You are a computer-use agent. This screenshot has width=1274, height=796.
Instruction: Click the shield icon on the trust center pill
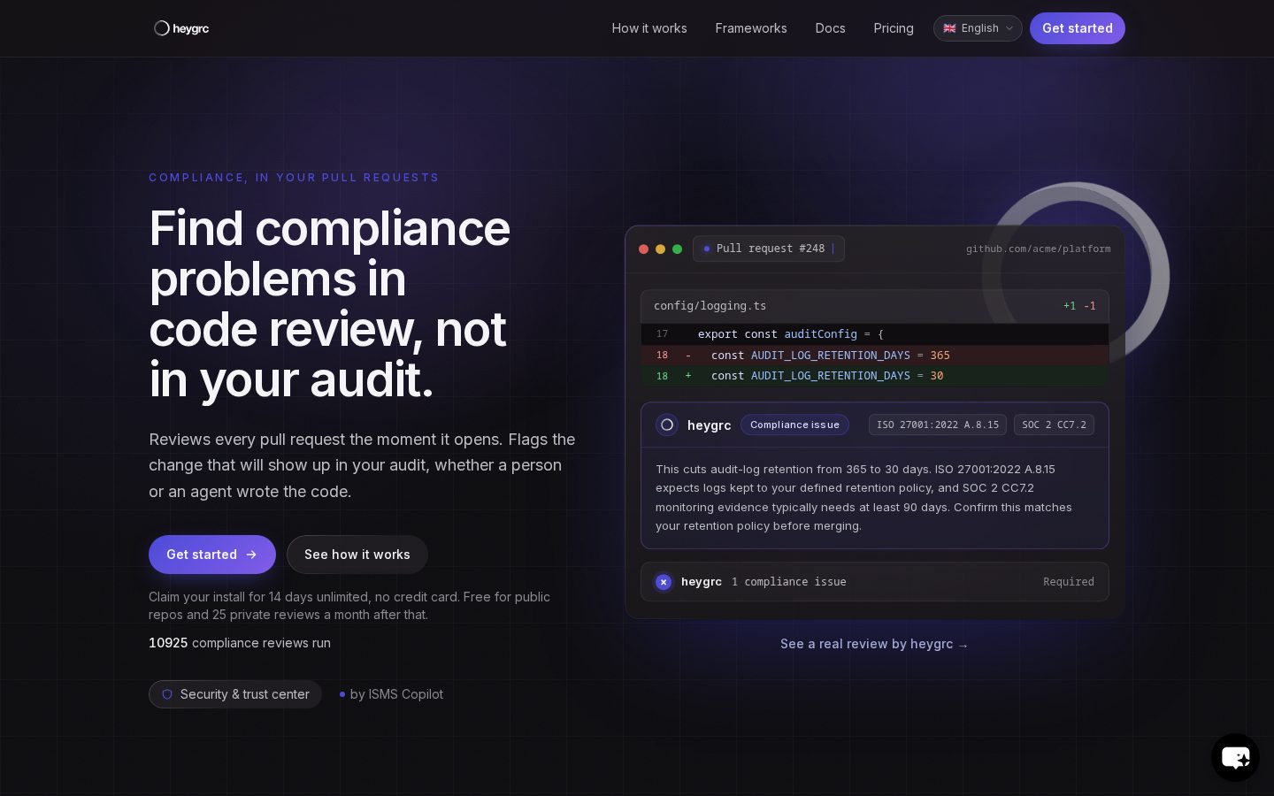167,694
